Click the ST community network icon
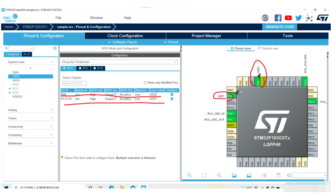The width and height of the screenshot is (331, 194). click(x=309, y=18)
